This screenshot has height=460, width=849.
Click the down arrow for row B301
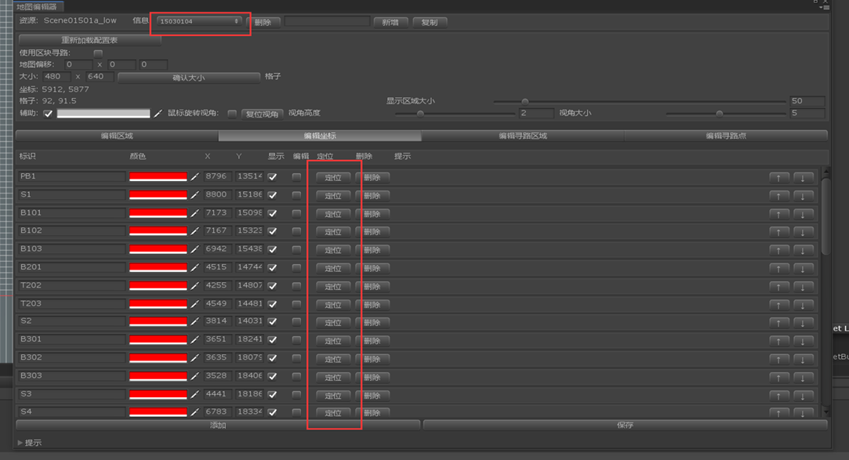pos(803,341)
